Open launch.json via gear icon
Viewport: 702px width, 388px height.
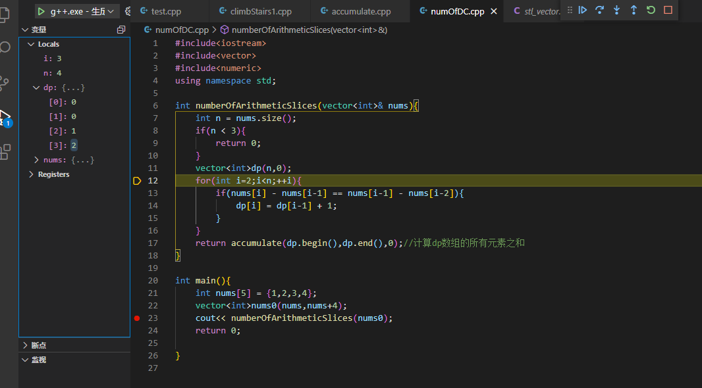[x=128, y=11]
